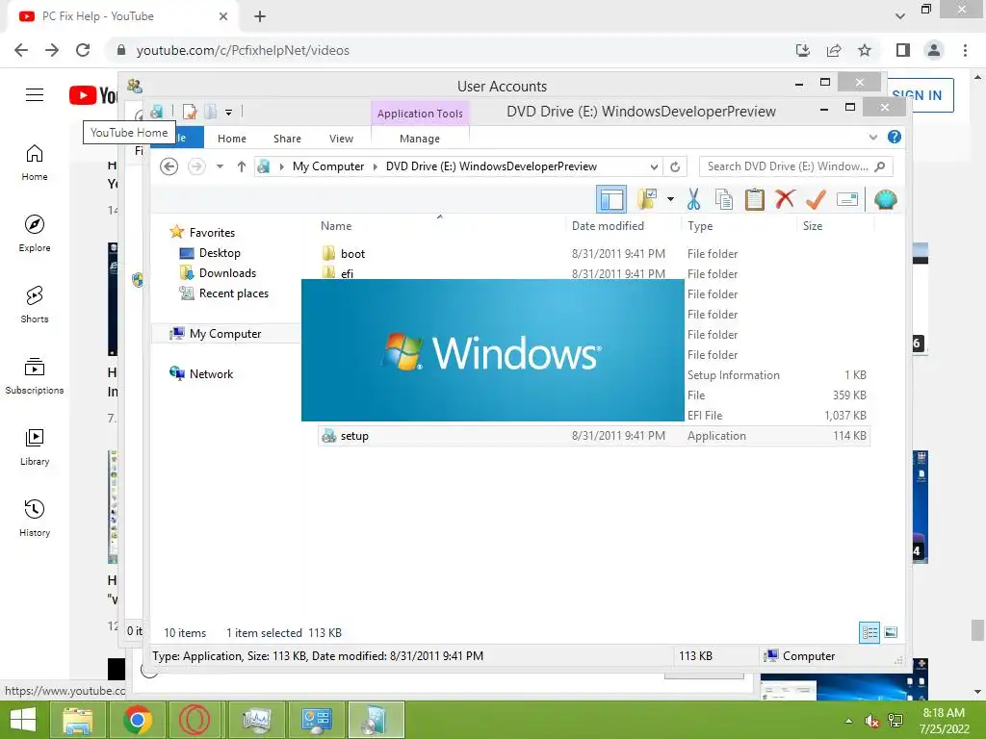
Task: Open the recent locations dropdown arrow
Action: click(x=221, y=166)
